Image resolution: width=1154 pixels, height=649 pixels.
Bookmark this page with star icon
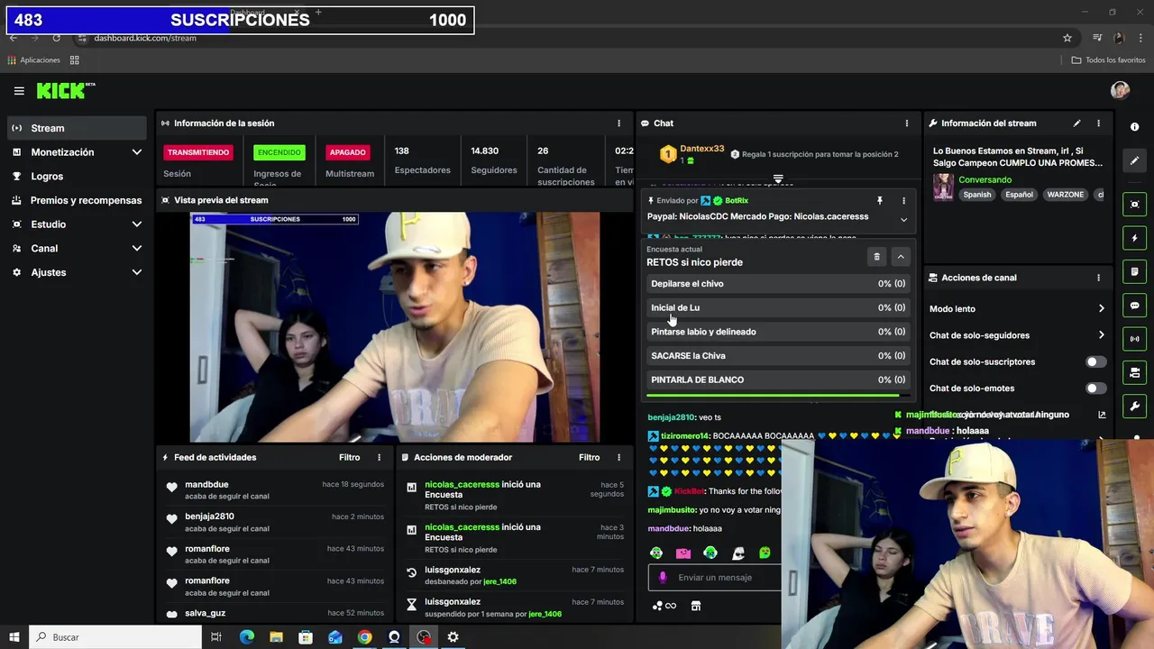pos(1067,38)
